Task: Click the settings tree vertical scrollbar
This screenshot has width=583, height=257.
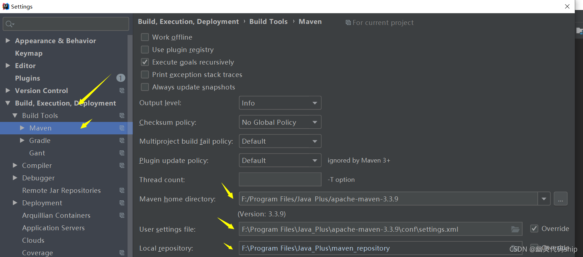Action: point(130,146)
